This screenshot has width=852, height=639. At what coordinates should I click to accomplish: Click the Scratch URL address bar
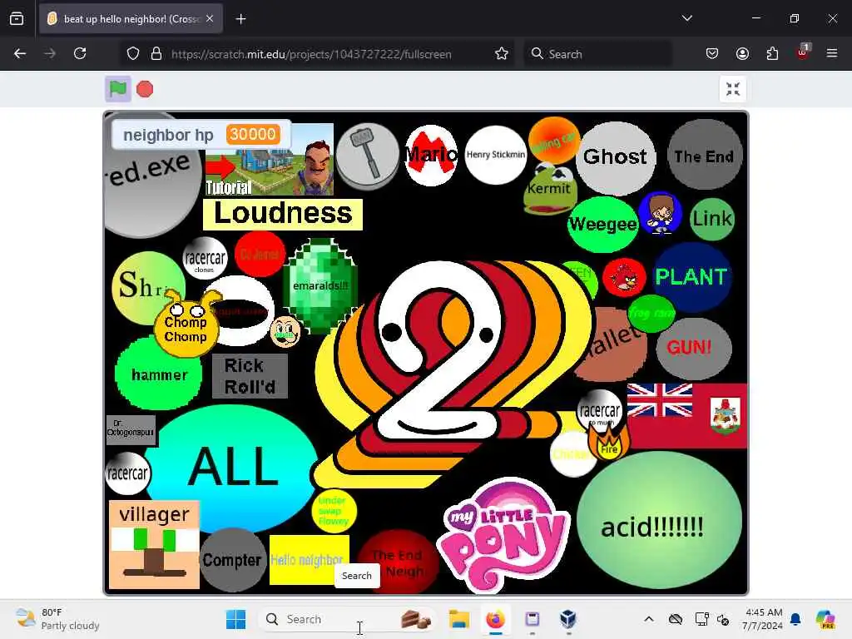[311, 54]
